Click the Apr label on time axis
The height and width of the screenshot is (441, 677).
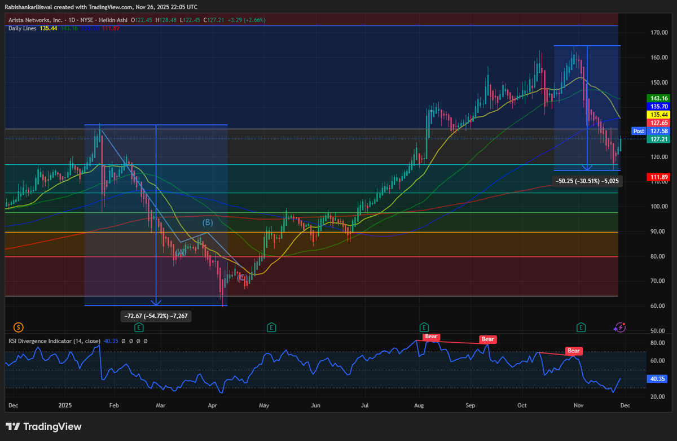(213, 405)
